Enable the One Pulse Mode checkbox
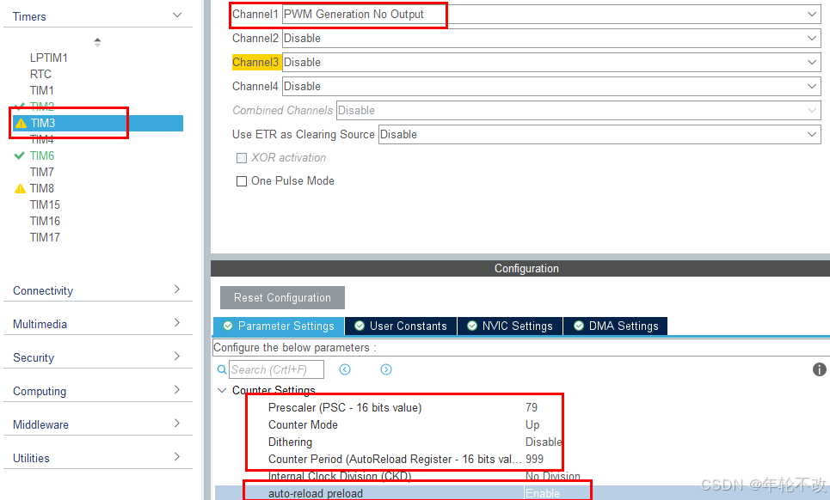830x500 pixels. click(x=242, y=181)
